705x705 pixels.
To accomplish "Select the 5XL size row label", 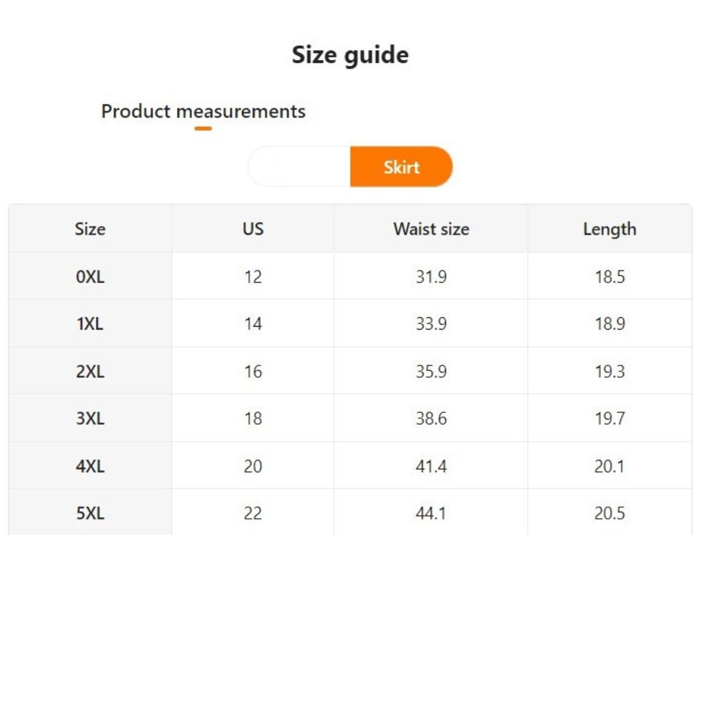I will 90,513.
